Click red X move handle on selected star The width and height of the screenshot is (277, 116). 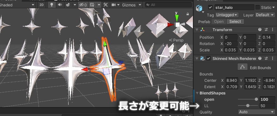[x=84, y=69]
